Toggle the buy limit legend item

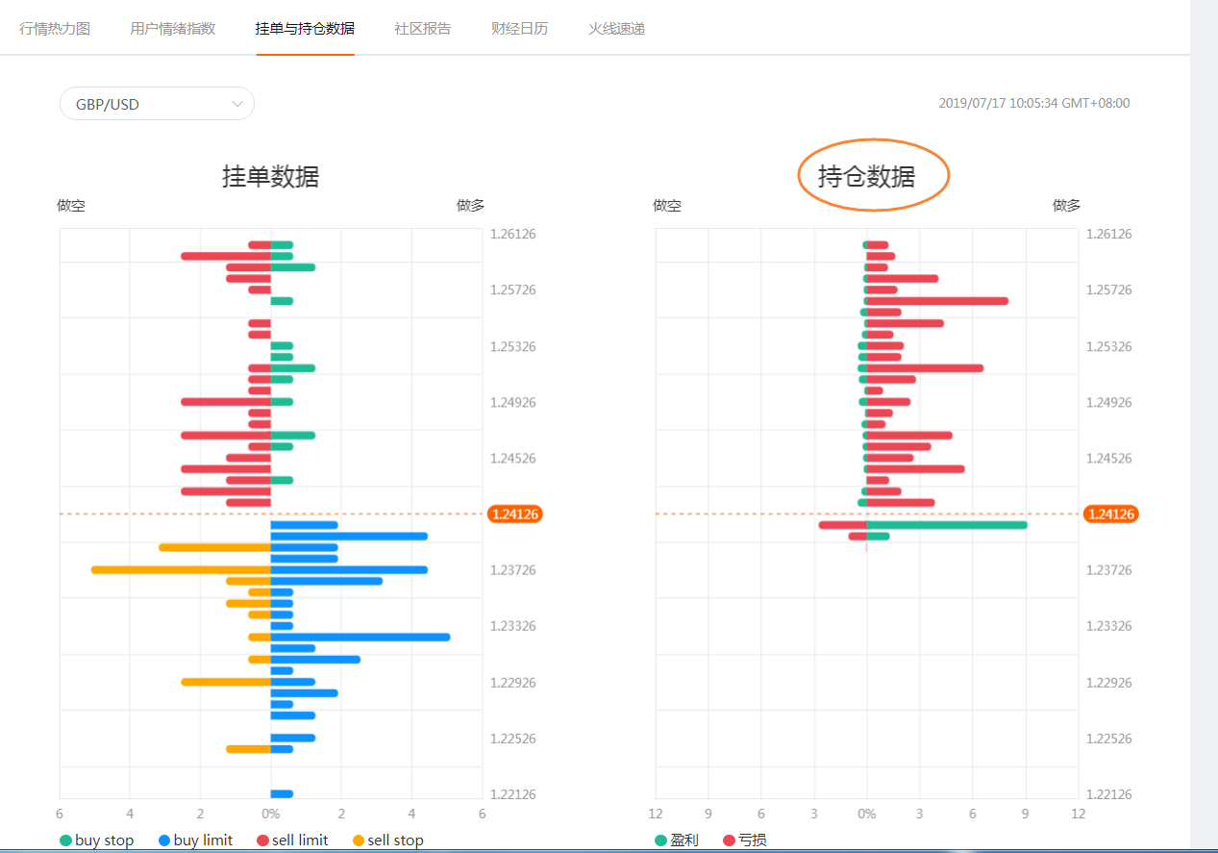[x=195, y=840]
